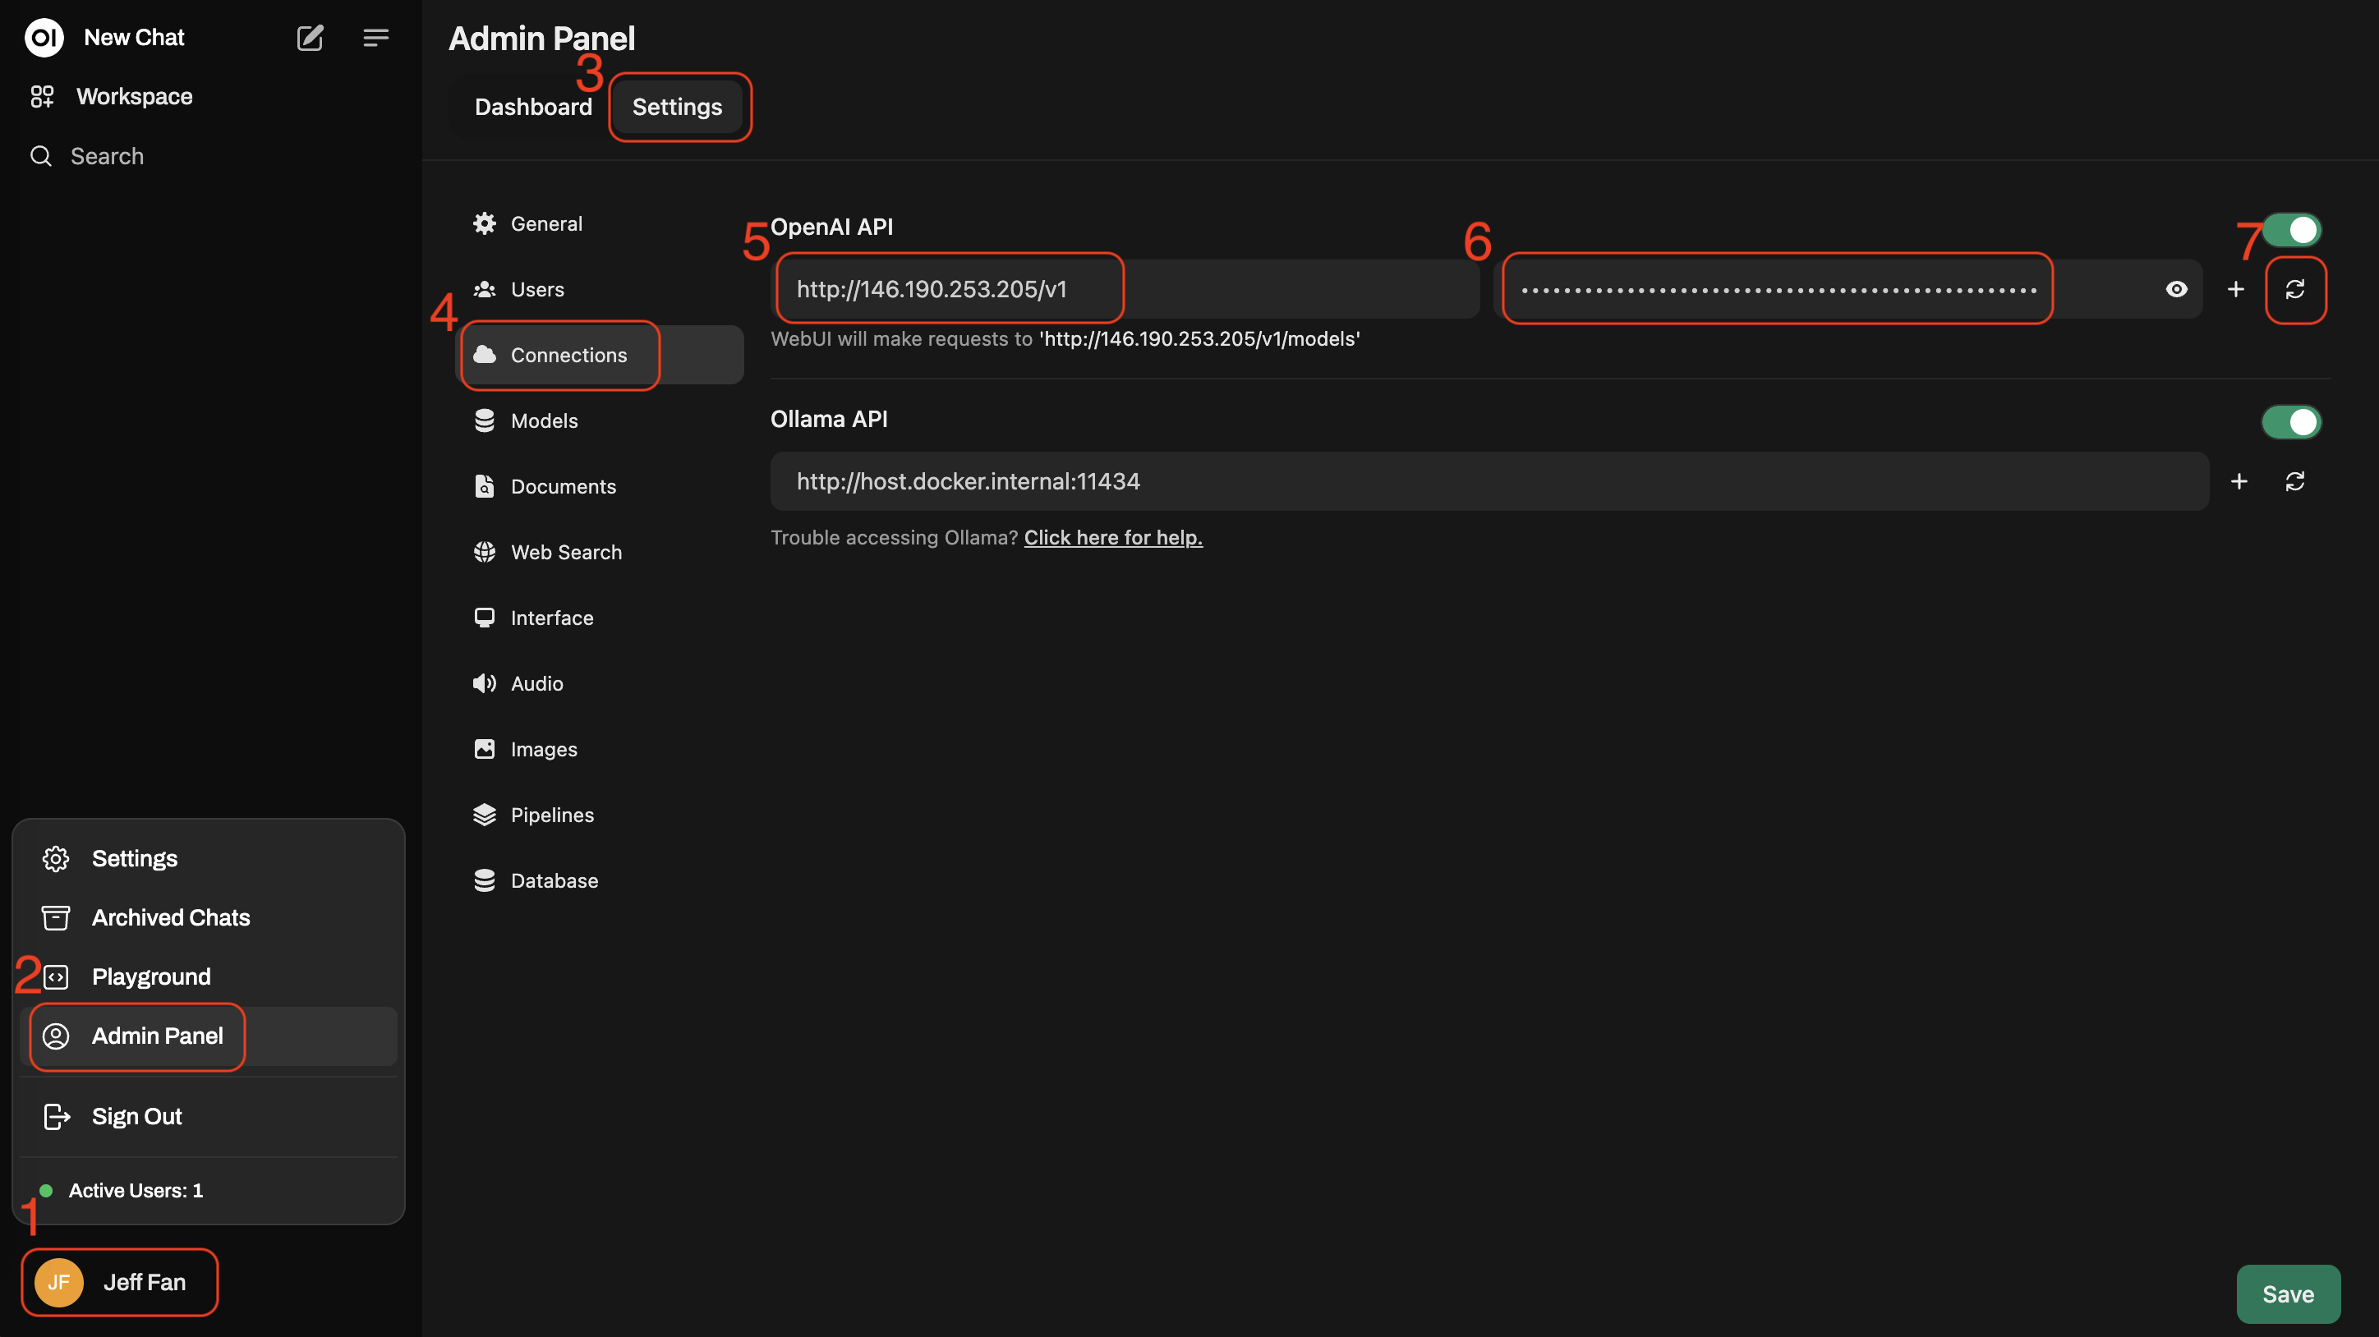The height and width of the screenshot is (1337, 2379).
Task: Open the Models section
Action: [544, 420]
